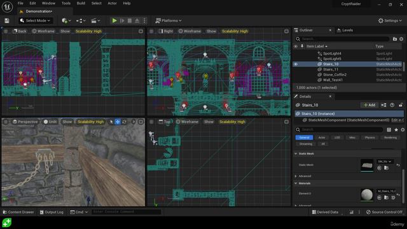Collapse the Materials section
Image resolution: width=407 pixels, height=229 pixels.
click(296, 183)
